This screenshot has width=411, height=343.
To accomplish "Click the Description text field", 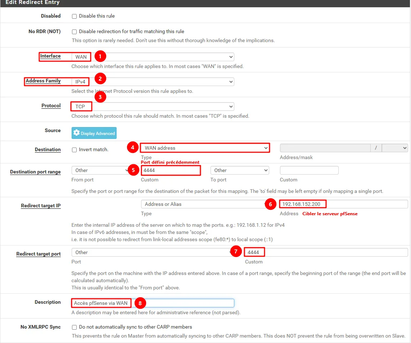I will click(x=153, y=303).
